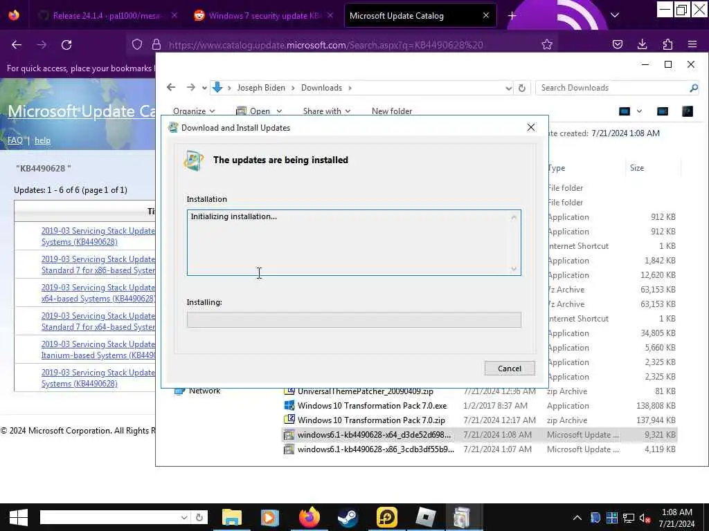
Task: Close the Download and Install Updates dialog
Action: pyautogui.click(x=531, y=128)
